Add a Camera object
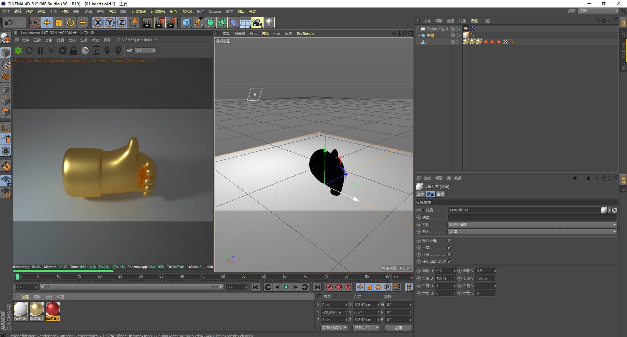This screenshot has width=627, height=337. [257, 23]
